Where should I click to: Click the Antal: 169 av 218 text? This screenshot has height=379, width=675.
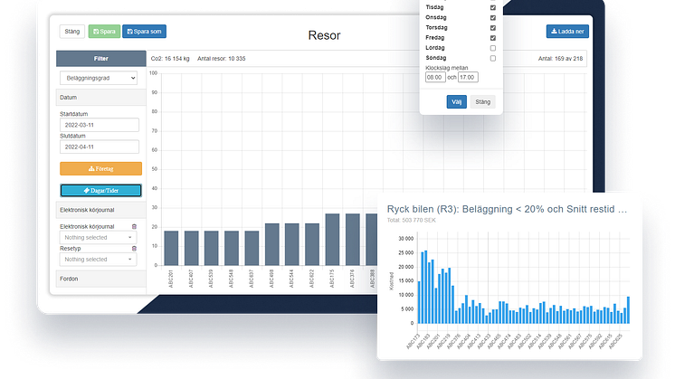pyautogui.click(x=560, y=59)
